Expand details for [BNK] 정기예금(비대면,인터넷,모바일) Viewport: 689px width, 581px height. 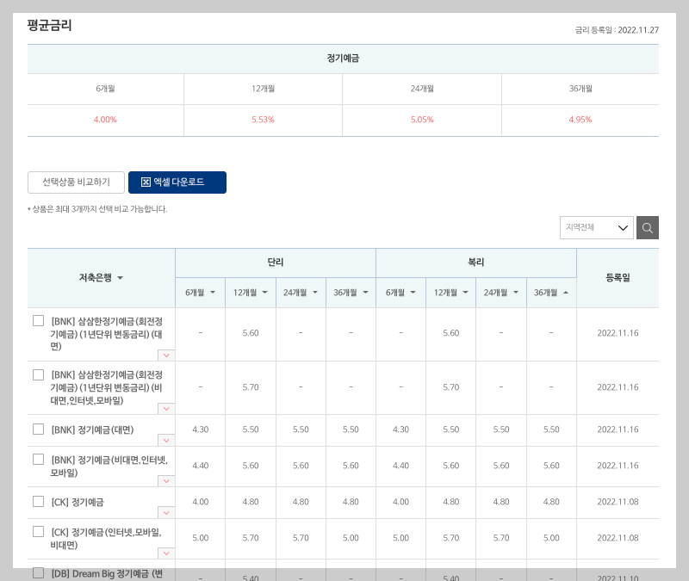pos(166,481)
